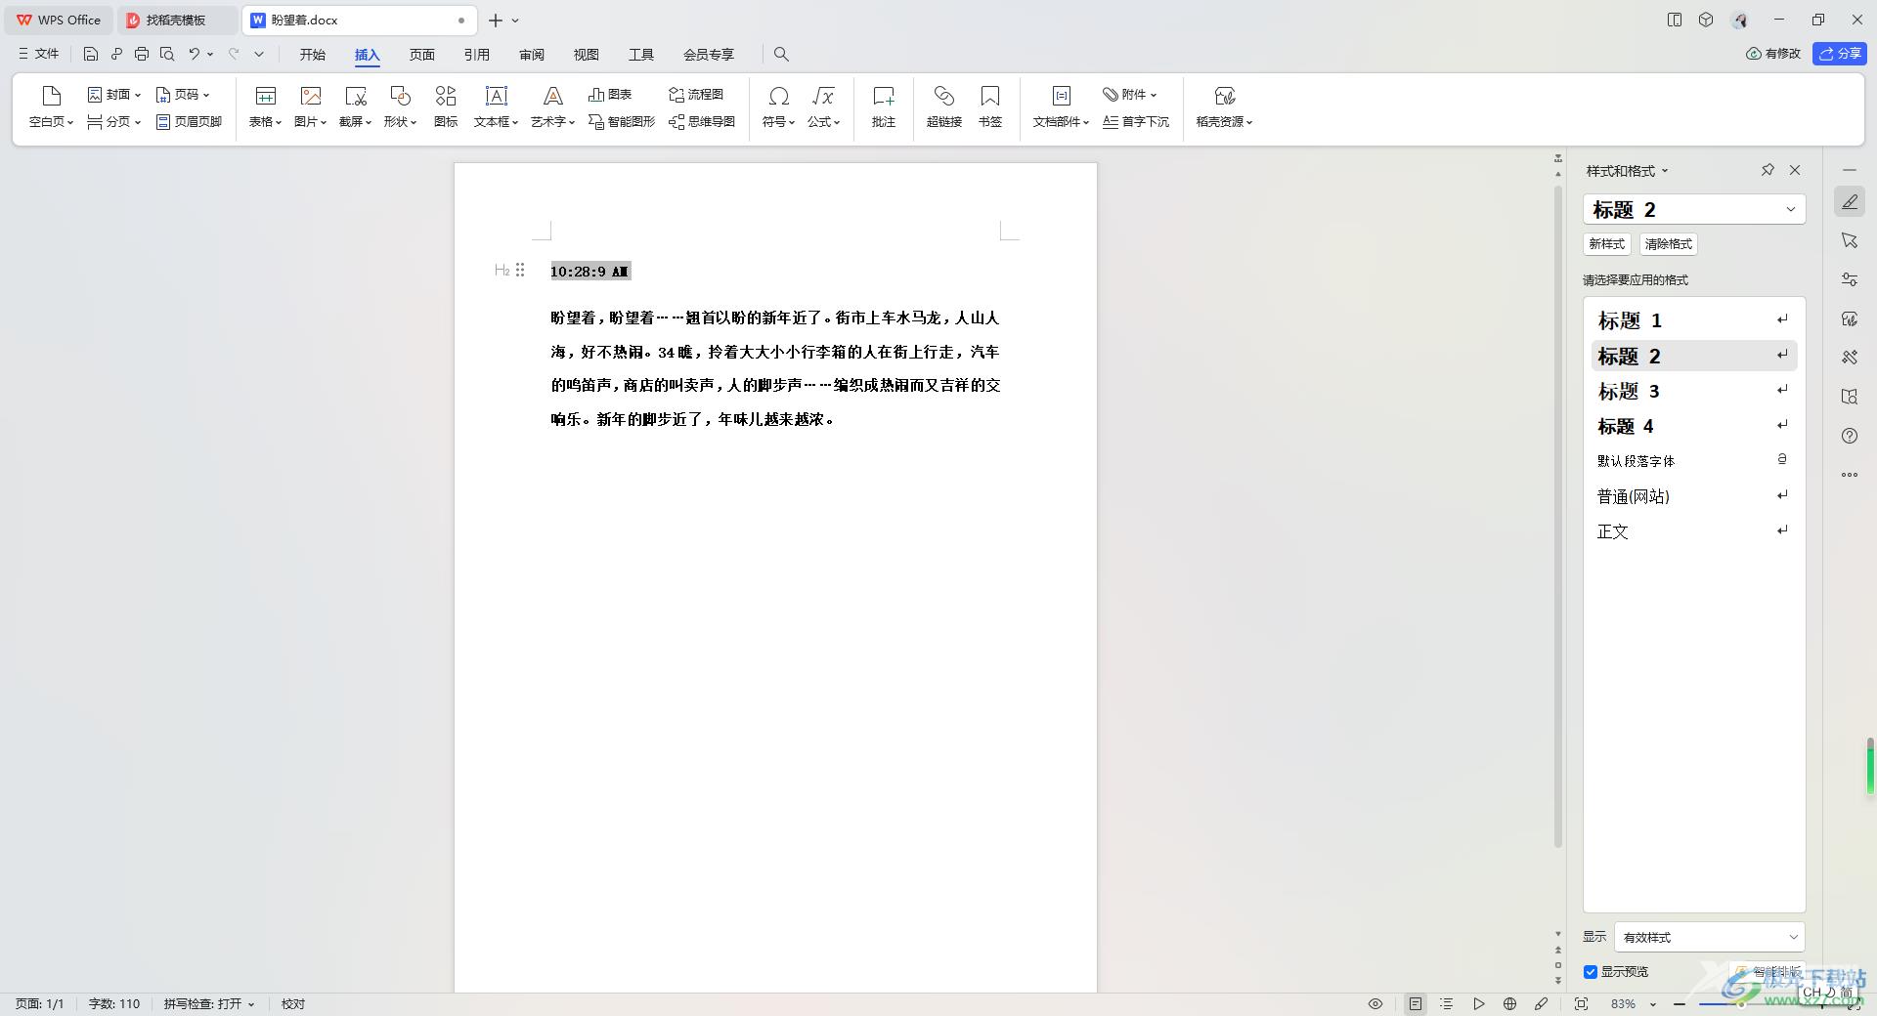
Task: Open the Symbol (符号) tool
Action: [x=778, y=107]
